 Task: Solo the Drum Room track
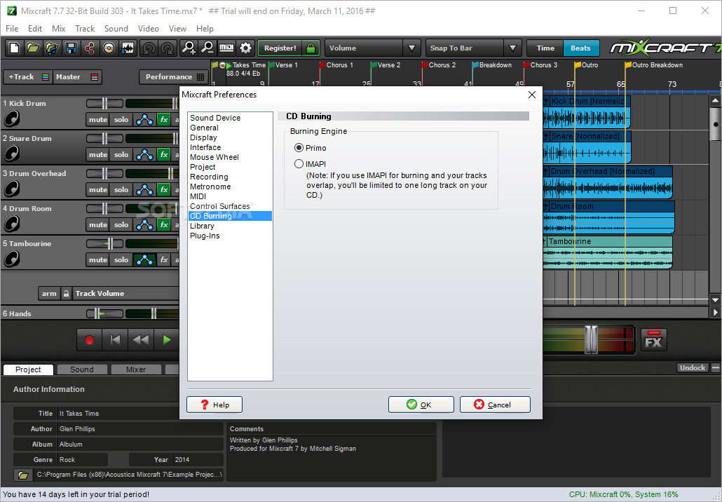click(x=121, y=225)
